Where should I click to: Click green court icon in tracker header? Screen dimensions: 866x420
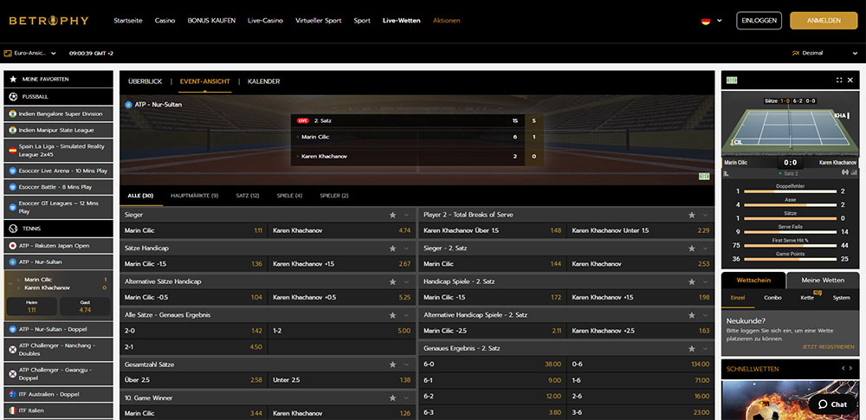[x=732, y=81]
